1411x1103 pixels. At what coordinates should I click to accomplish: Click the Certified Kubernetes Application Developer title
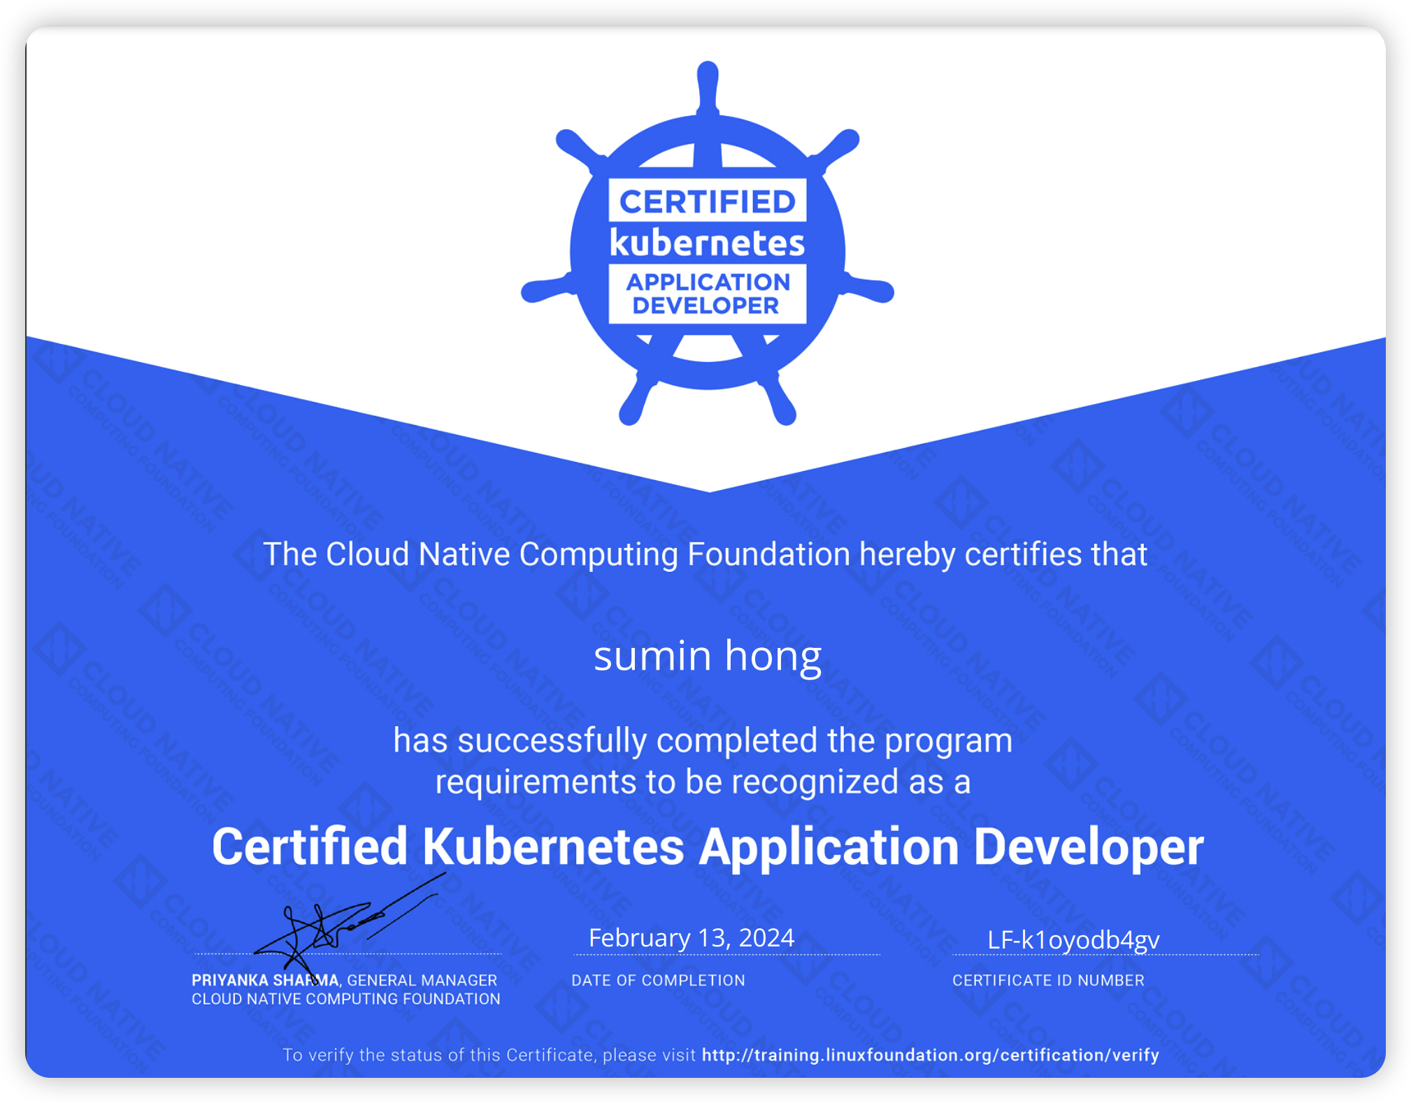(x=707, y=846)
